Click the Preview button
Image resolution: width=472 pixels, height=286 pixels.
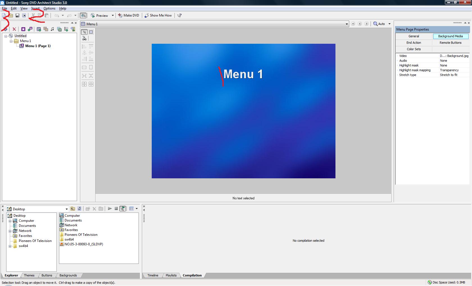tap(99, 15)
